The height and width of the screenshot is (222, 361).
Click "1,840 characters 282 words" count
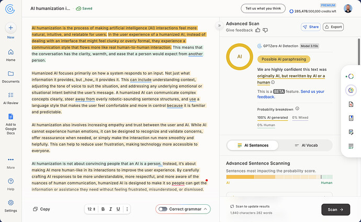(251, 213)
